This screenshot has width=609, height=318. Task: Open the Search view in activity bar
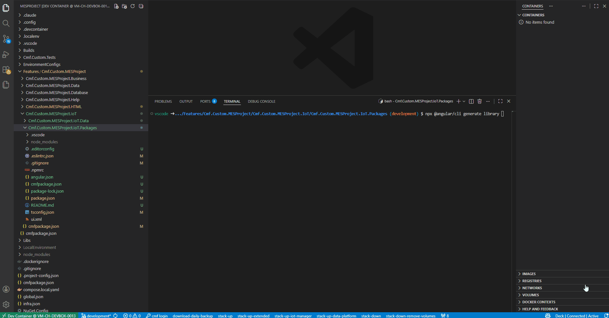[6, 23]
